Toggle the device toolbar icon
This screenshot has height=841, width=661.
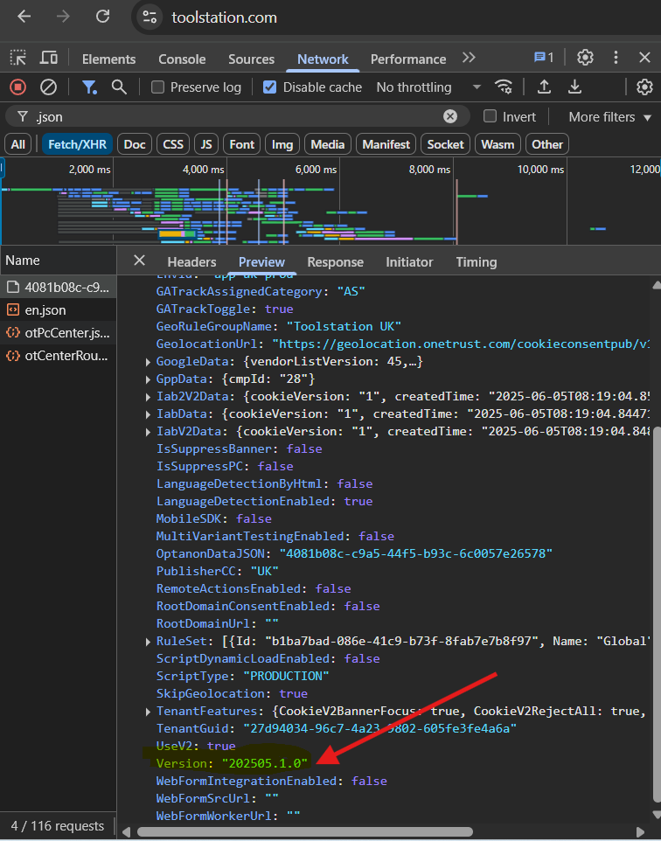tap(49, 59)
